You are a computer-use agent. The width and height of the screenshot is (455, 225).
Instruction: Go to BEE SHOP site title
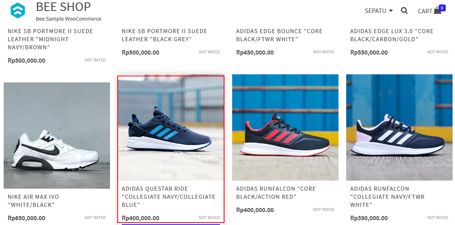(63, 7)
